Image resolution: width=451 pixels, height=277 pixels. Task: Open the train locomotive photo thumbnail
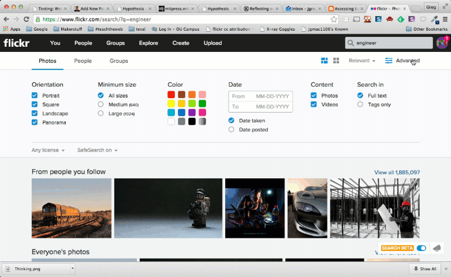[x=72, y=208]
